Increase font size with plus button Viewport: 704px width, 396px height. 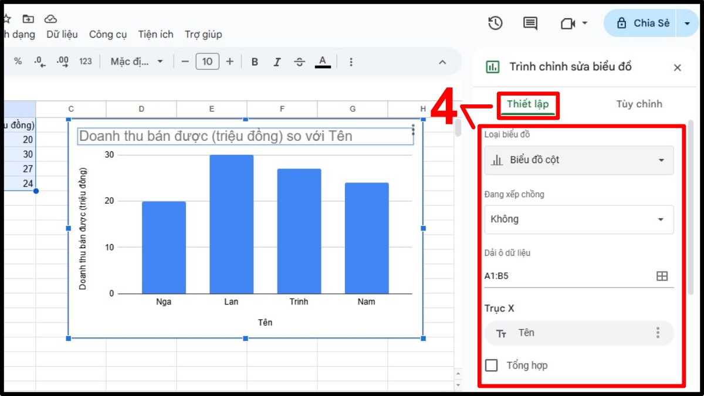(x=229, y=62)
